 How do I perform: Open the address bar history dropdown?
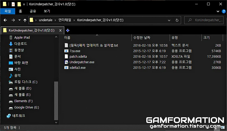pos(169,20)
